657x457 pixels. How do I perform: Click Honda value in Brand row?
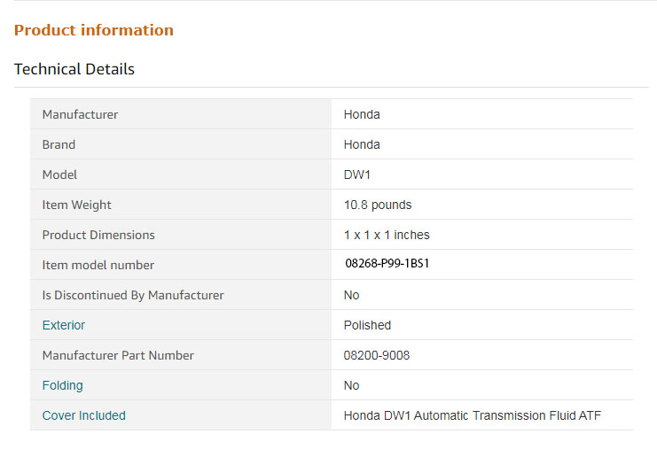pyautogui.click(x=362, y=144)
